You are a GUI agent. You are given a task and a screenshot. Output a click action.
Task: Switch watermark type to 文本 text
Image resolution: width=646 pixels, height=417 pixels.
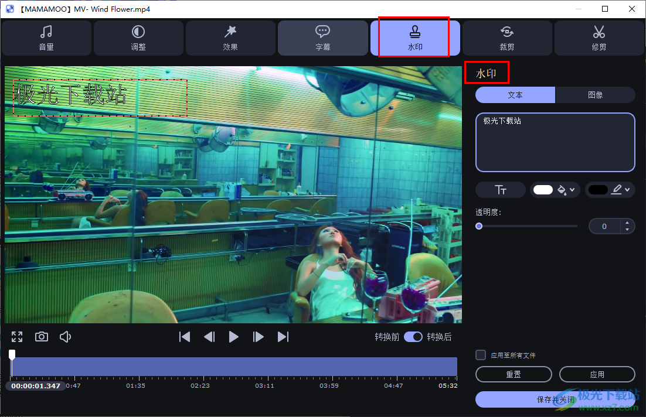click(x=515, y=95)
